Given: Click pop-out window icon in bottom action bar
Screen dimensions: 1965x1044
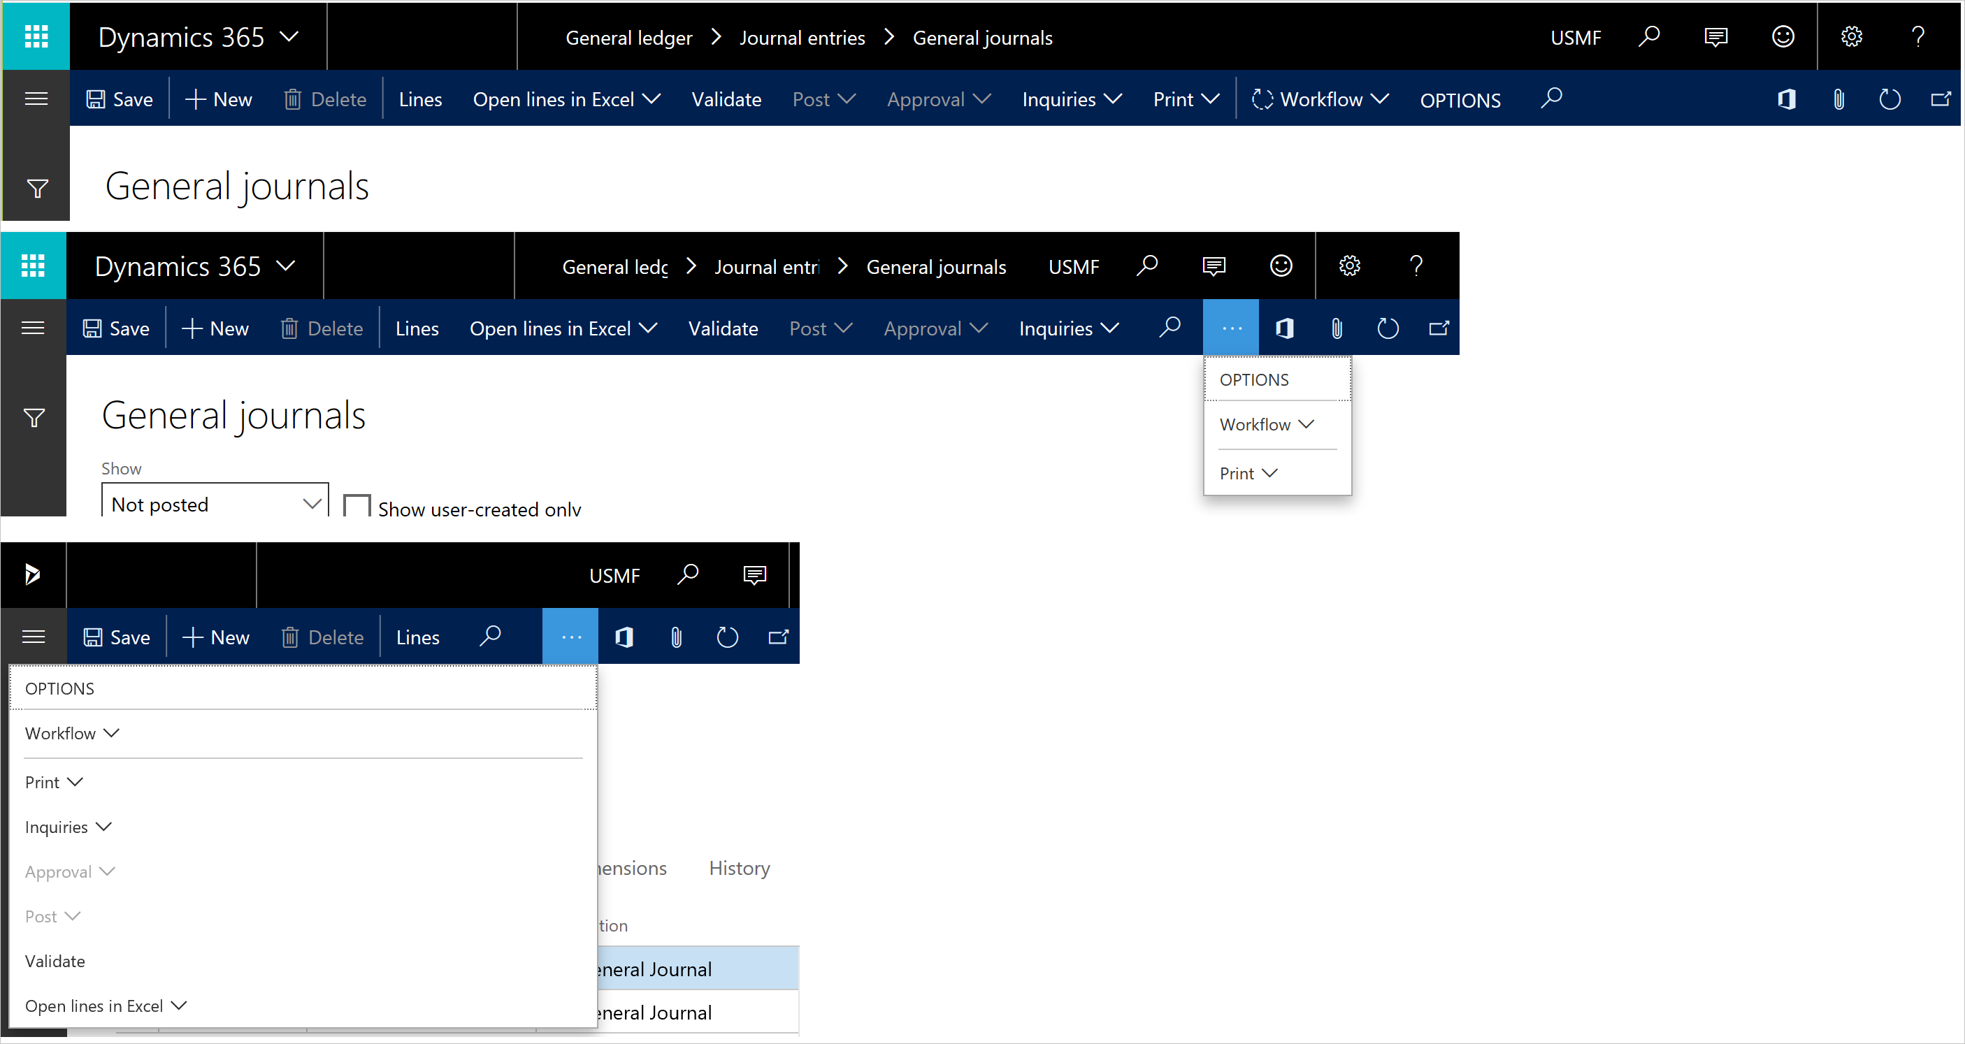Looking at the screenshot, I should [778, 637].
